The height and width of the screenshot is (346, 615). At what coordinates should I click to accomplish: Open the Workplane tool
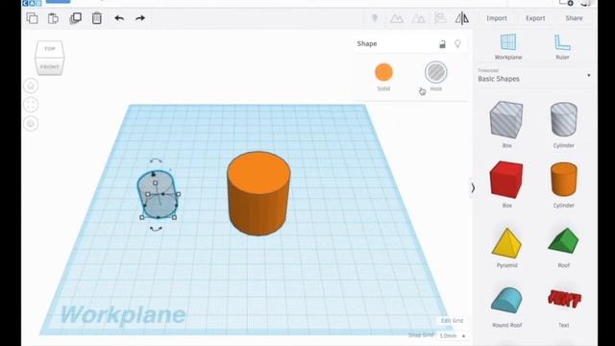coord(508,47)
